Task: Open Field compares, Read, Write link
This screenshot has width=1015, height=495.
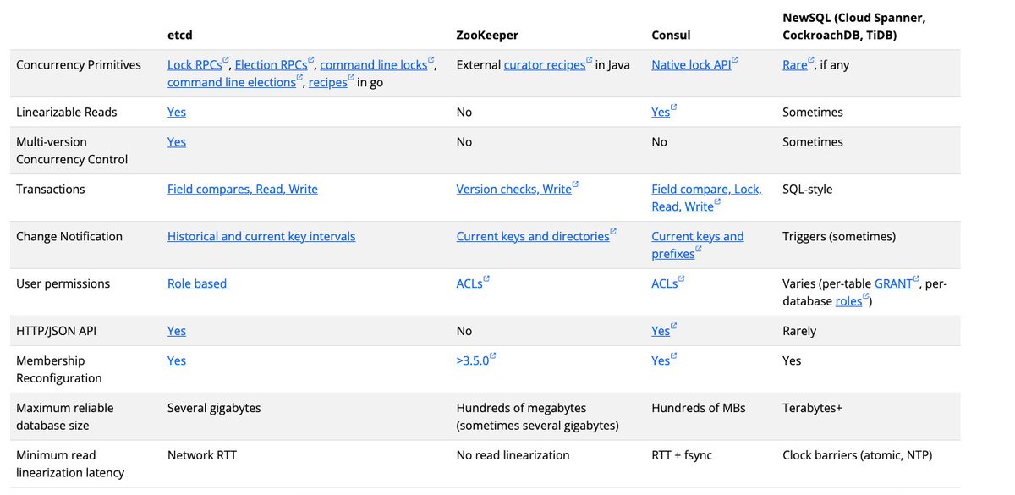Action: click(243, 189)
